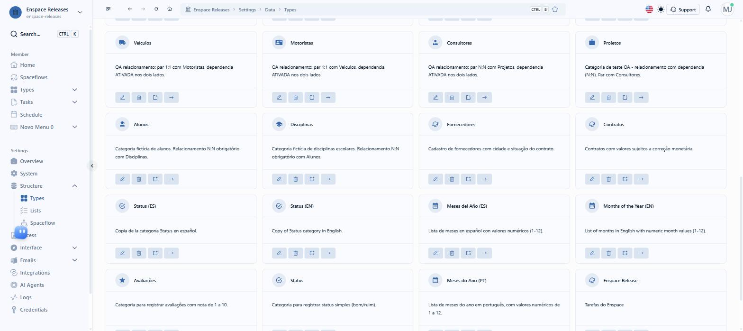Add current page to favorites star

click(555, 9)
